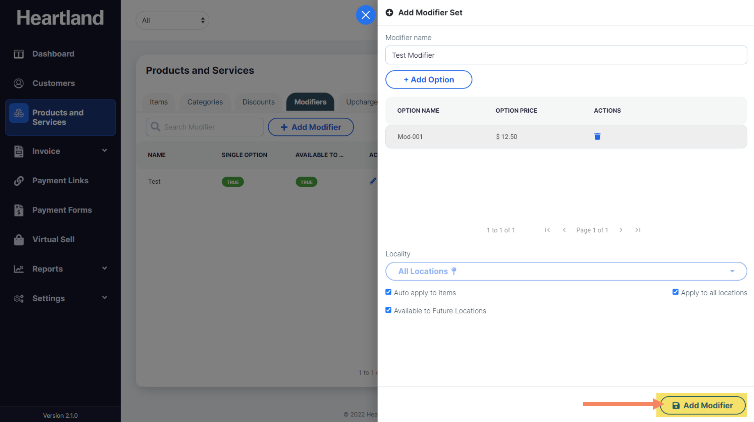Viewport: 754px width, 422px height.
Task: Save with the yellow Add Modifier button
Action: pyautogui.click(x=702, y=406)
